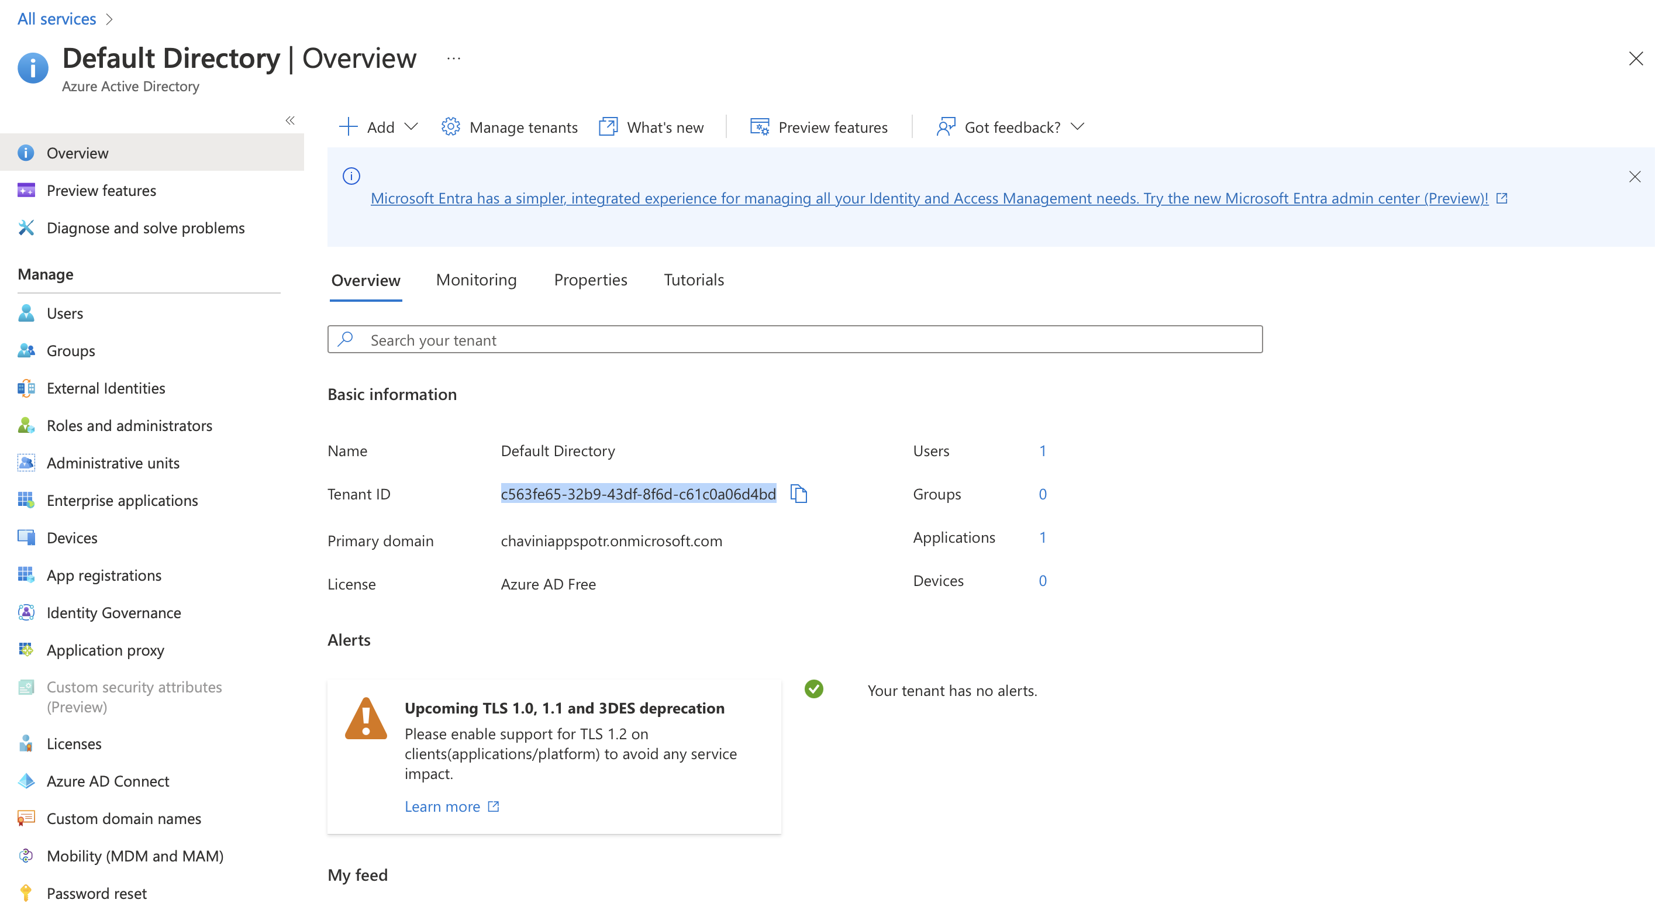Click the Preview features sidebar icon
Viewport: 1676px width, 910px height.
(x=26, y=190)
